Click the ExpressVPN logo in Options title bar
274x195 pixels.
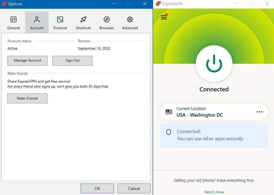click(4, 4)
